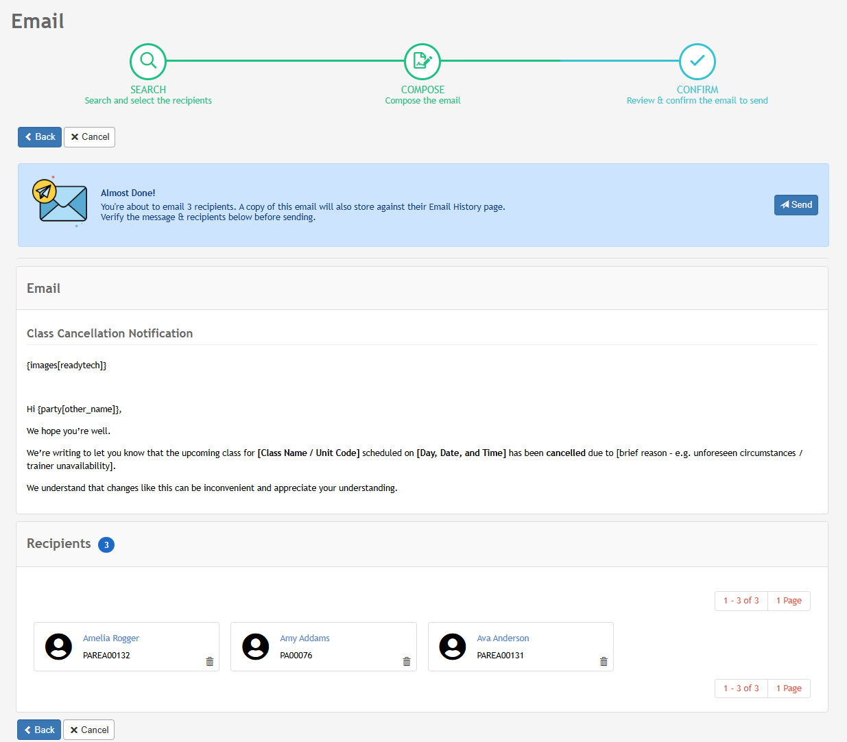
Task: Click the envelope paper-plane illustration
Action: 60,202
